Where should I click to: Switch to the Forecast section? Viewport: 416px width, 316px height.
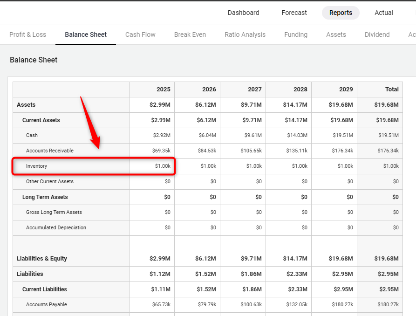pyautogui.click(x=294, y=13)
